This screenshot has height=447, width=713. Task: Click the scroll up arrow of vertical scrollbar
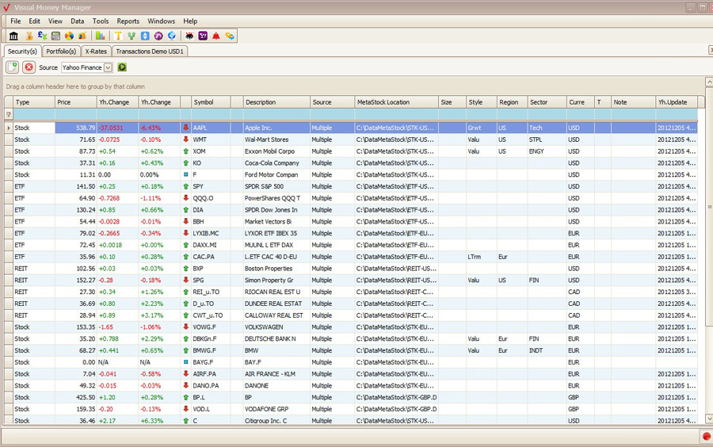[709, 82]
